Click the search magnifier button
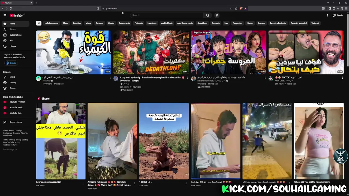This screenshot has height=196, width=349. pos(207,15)
